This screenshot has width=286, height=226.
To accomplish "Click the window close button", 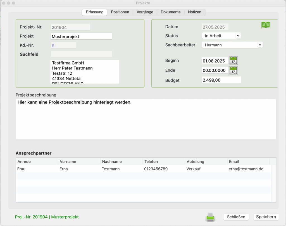I will pyautogui.click(x=4, y=3).
